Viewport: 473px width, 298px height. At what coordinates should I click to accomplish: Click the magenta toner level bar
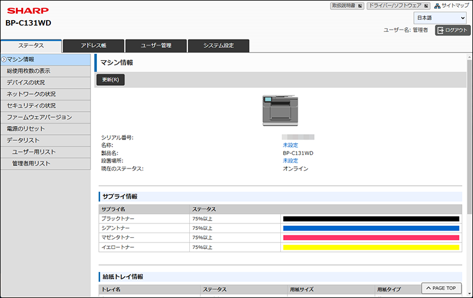pyautogui.click(x=371, y=238)
